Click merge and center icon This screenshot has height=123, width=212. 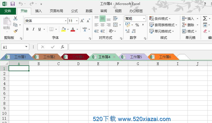point(115,25)
